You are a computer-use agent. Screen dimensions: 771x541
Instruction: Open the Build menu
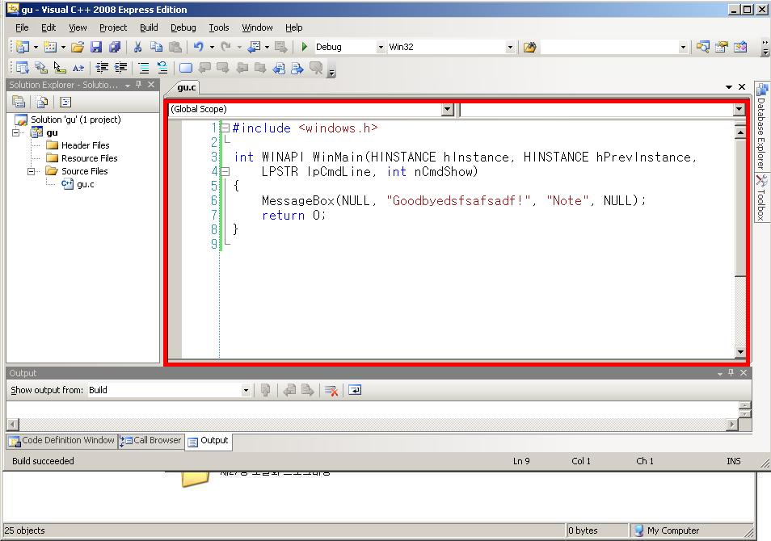[x=149, y=27]
